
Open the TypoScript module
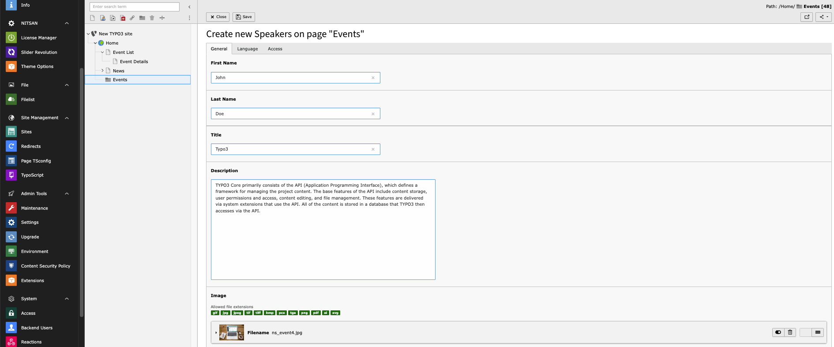(x=32, y=175)
